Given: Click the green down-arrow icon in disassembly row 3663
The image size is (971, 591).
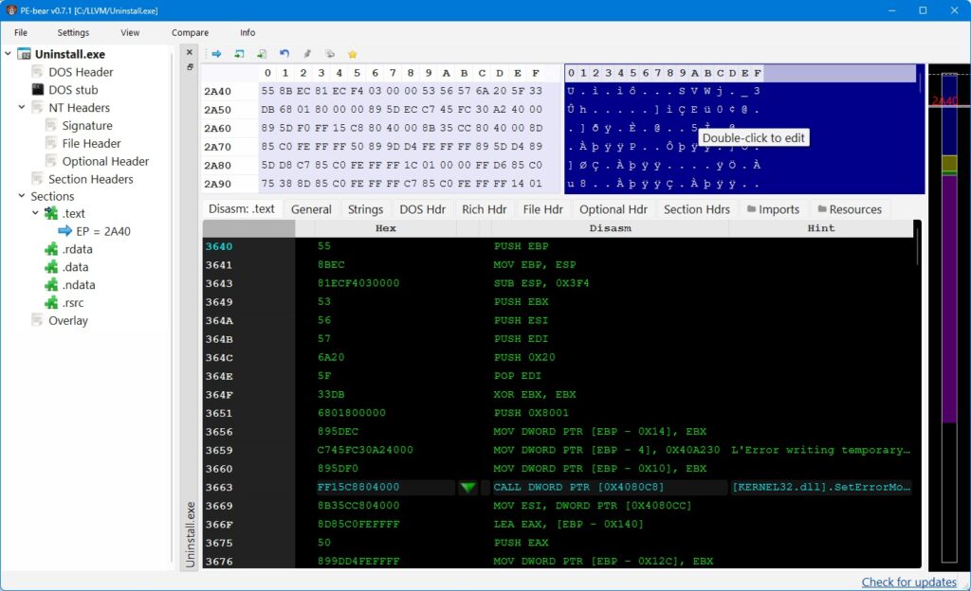Looking at the screenshot, I should click(x=467, y=488).
